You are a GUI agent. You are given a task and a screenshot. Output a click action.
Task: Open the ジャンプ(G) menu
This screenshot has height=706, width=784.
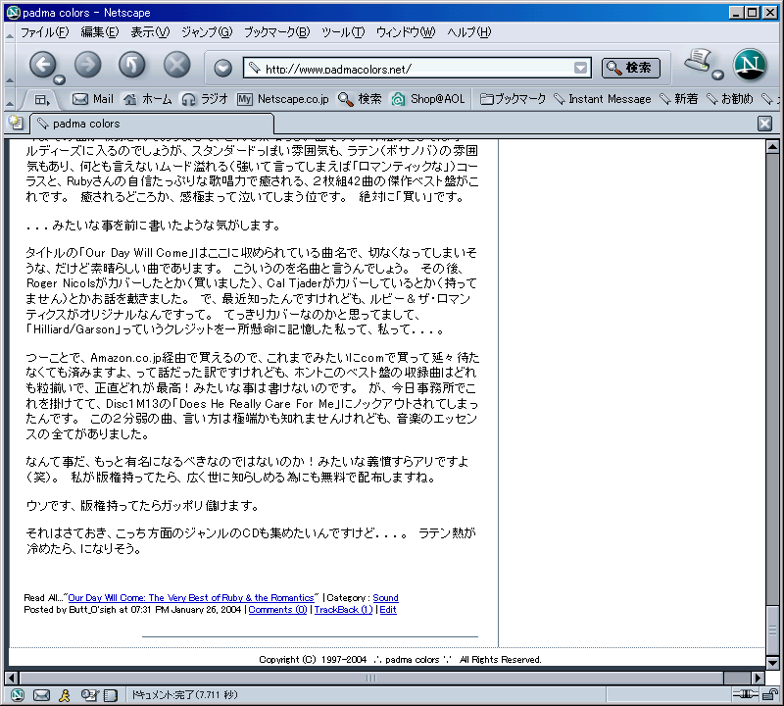(207, 32)
